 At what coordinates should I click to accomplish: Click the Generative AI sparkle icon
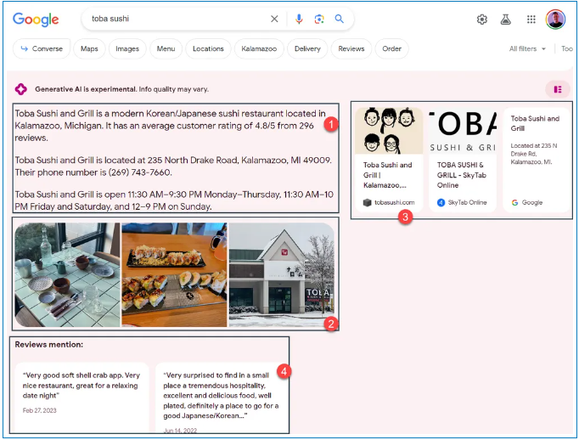click(21, 89)
